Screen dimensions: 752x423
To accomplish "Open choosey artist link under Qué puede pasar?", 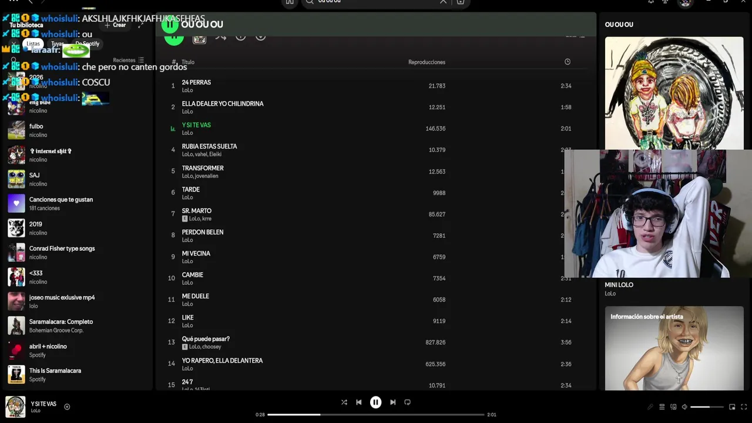I will 212,347.
